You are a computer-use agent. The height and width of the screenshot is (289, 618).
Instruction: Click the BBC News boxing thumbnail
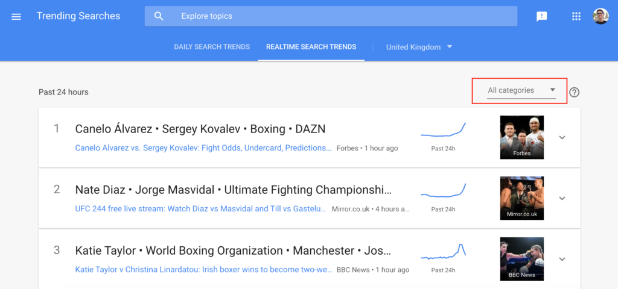(522, 259)
